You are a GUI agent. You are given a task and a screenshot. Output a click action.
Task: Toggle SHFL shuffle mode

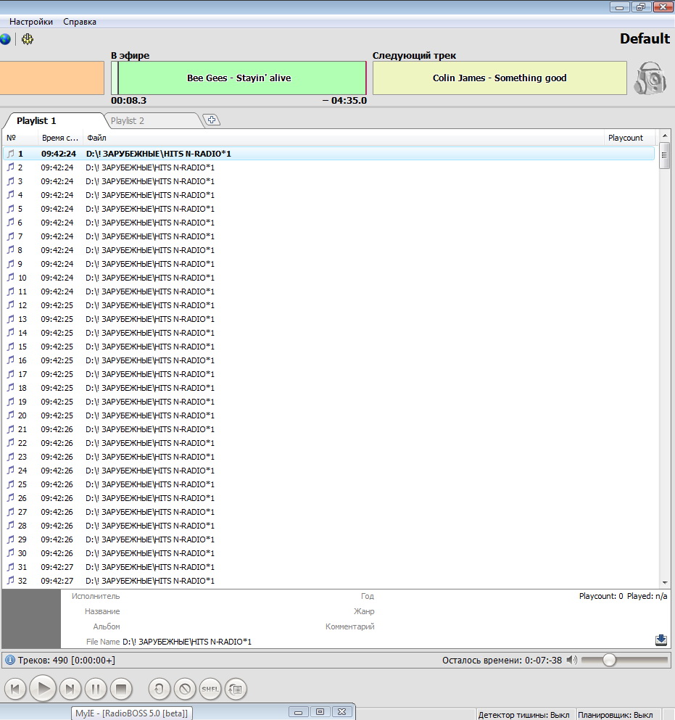[210, 689]
